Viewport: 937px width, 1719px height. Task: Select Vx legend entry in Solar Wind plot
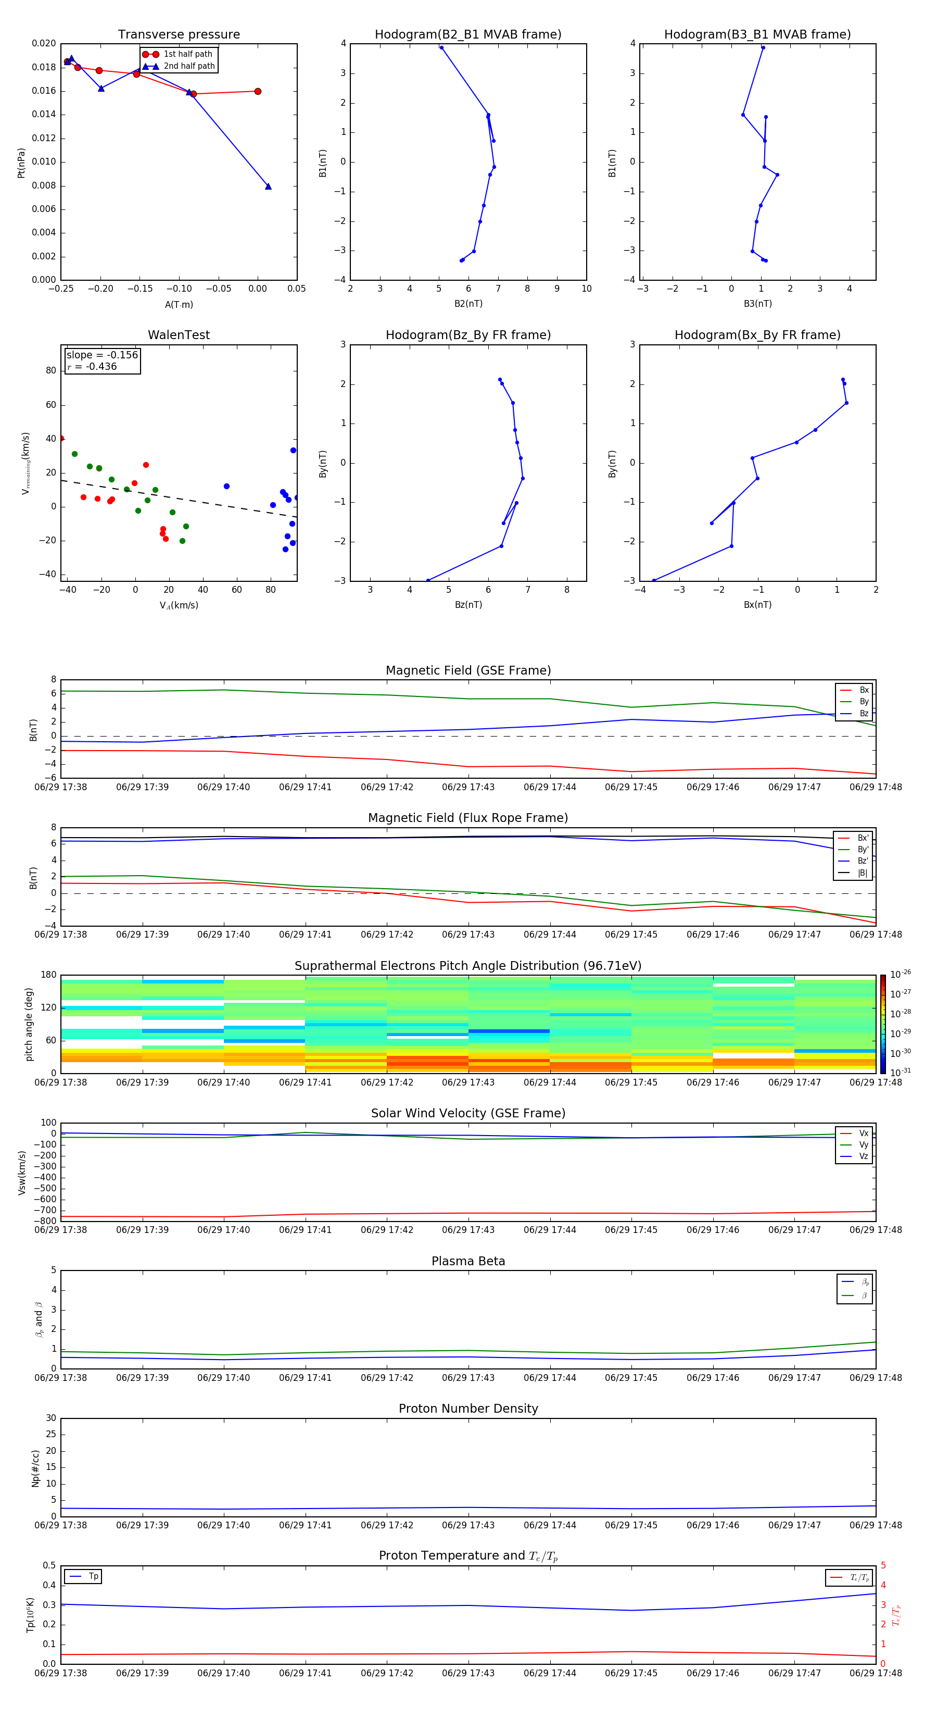(854, 1133)
